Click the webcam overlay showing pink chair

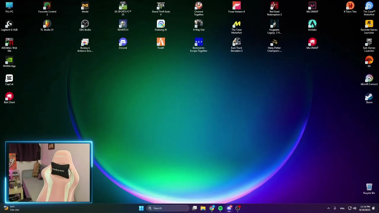[49, 172]
